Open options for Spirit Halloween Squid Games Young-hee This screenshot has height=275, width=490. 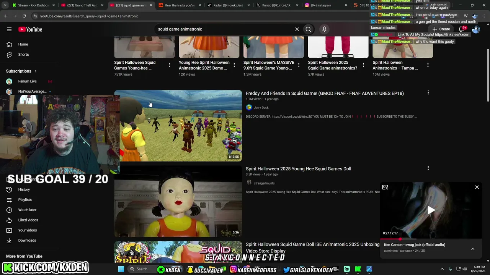pos(170,65)
